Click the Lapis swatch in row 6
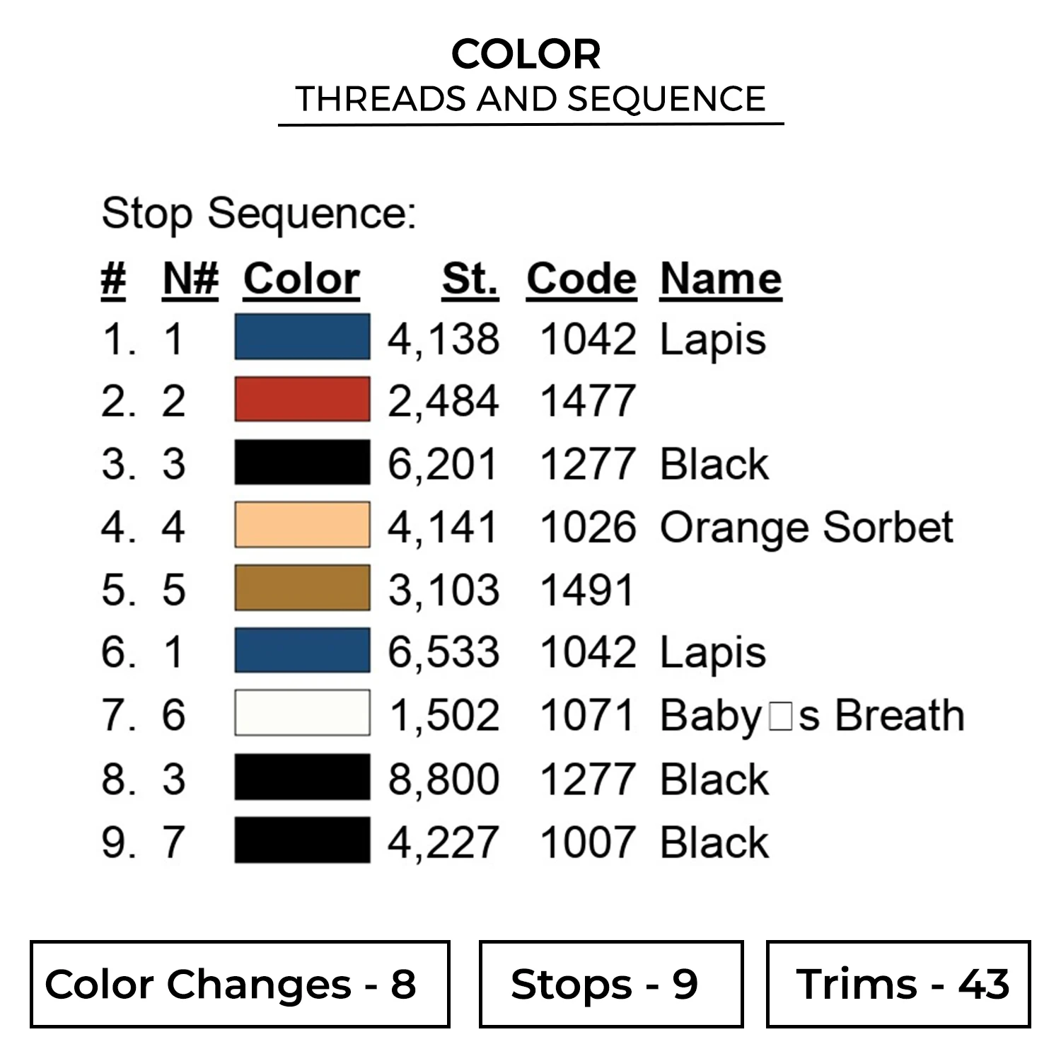1061x1061 pixels. pos(302,651)
